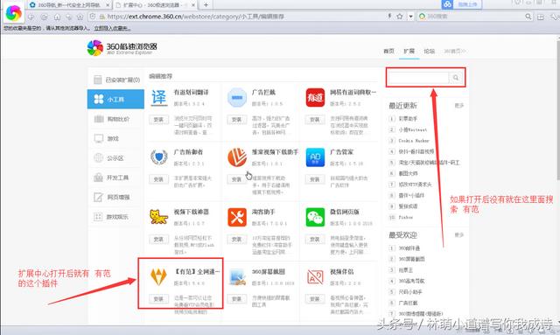Open the 360屏幕截图 extension icon
560x335 pixels.
[237, 277]
